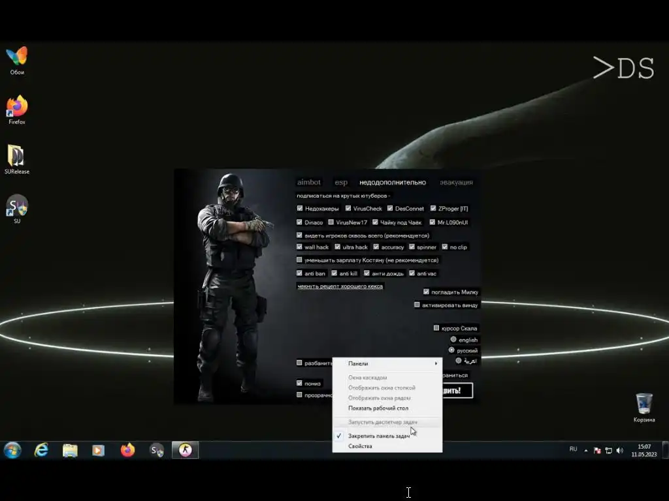The height and width of the screenshot is (501, 669).
Task: Toggle the ultra hack checkbox
Action: point(338,247)
